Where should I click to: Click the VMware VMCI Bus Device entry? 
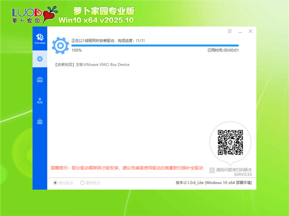pos(92,65)
